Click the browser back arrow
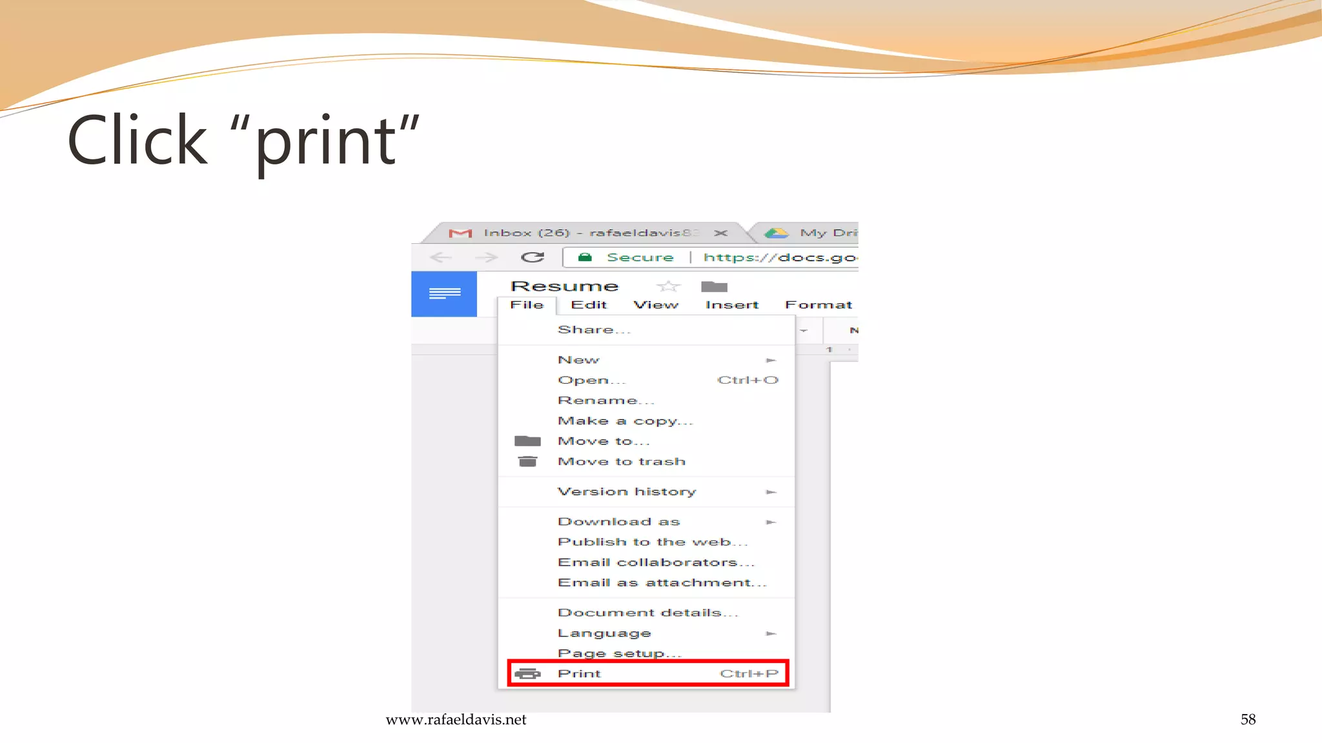The image size is (1322, 743). [x=440, y=257]
